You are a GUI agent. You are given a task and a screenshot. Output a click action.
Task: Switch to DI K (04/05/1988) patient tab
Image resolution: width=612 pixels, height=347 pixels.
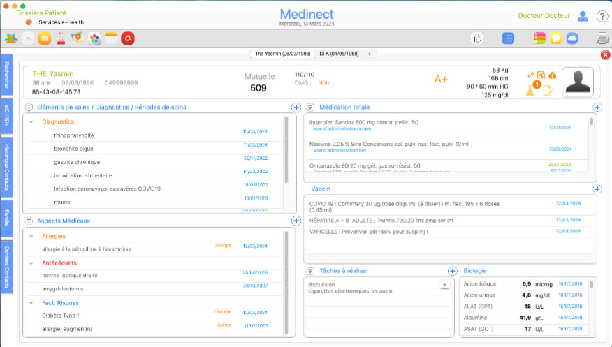[339, 54]
